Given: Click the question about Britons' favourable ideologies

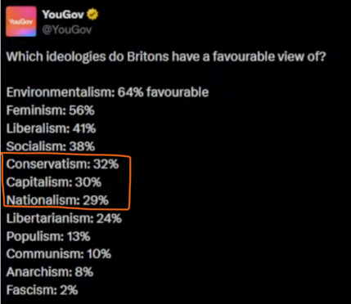Looking at the screenshot, I should [166, 56].
